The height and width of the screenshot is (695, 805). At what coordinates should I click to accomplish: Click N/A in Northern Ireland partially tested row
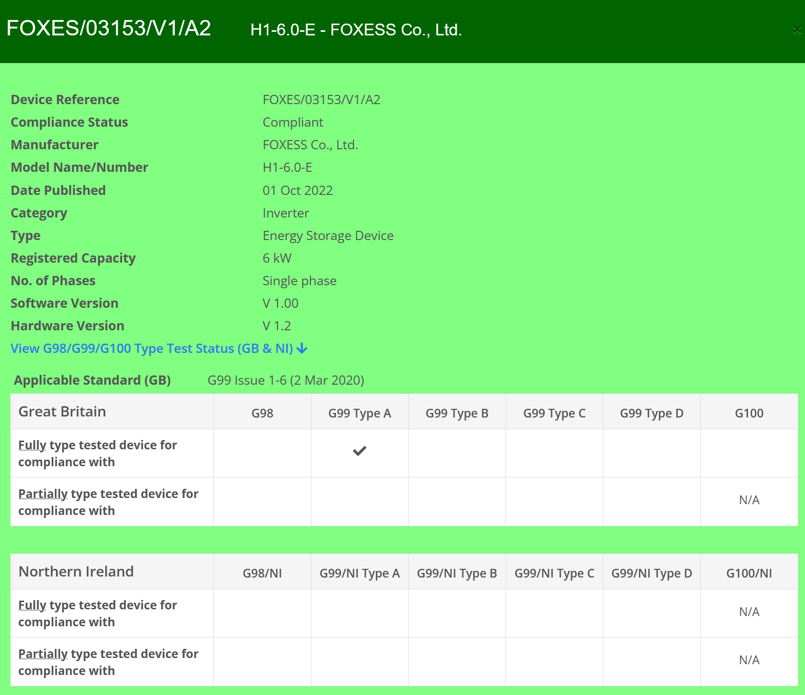(x=749, y=660)
